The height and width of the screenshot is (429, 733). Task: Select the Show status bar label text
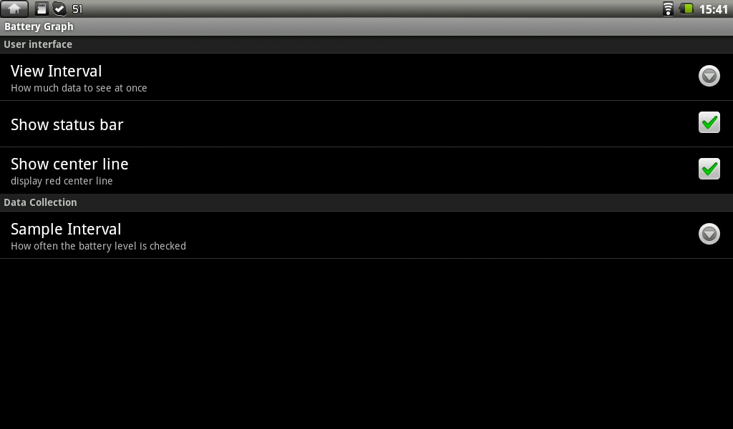point(67,124)
